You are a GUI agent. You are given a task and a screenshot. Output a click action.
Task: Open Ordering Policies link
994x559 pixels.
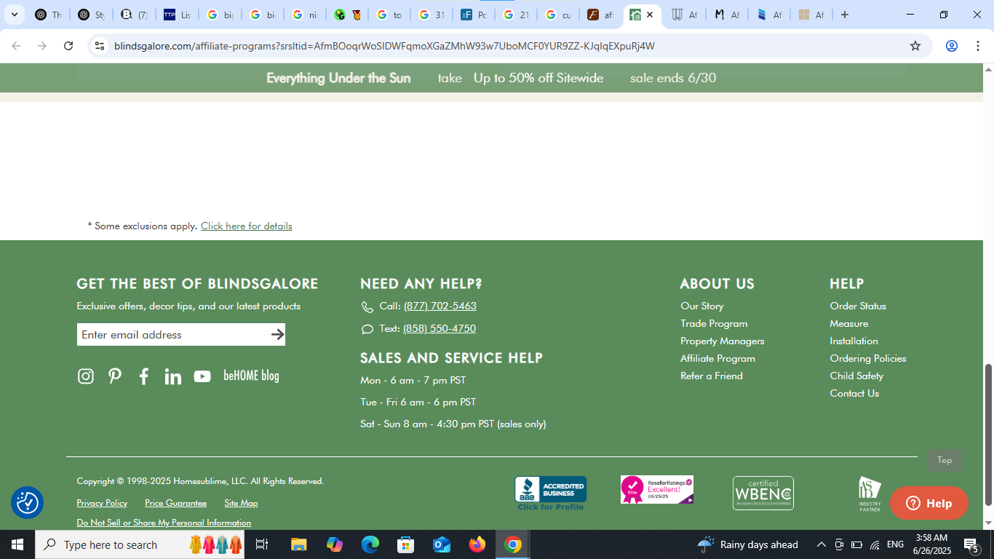868,359
